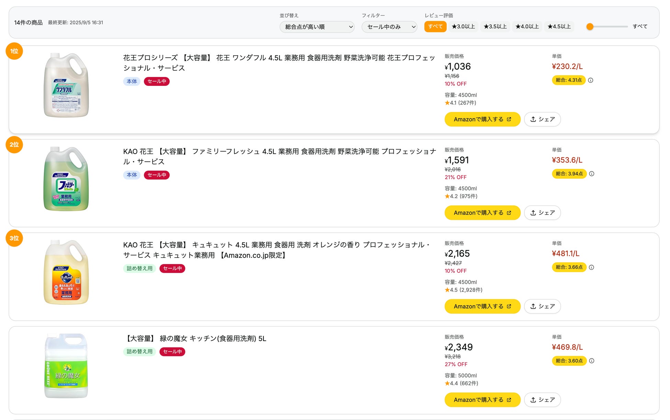Filter reviews by ★3.0以上
The image size is (670, 420).
463,26
